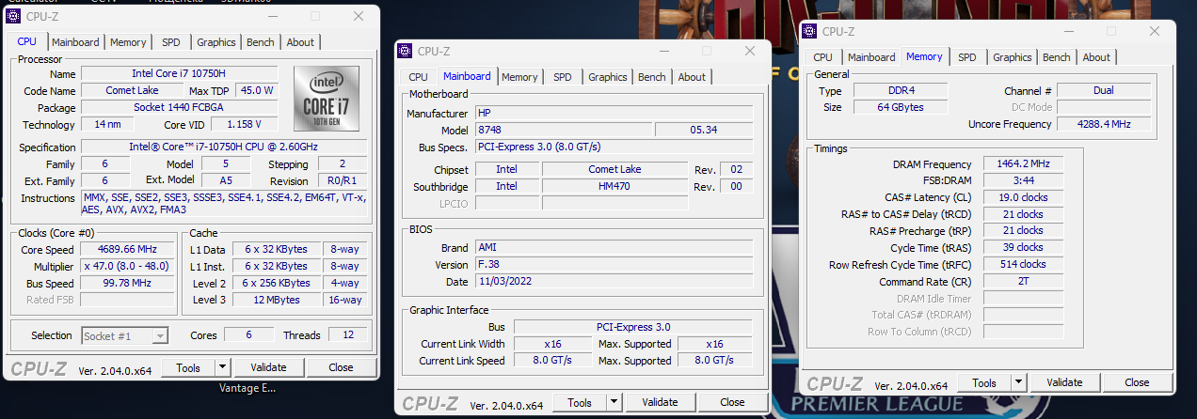Open the Bench tab in the left CPU-Z window
Image resolution: width=1197 pixels, height=419 pixels.
point(261,42)
